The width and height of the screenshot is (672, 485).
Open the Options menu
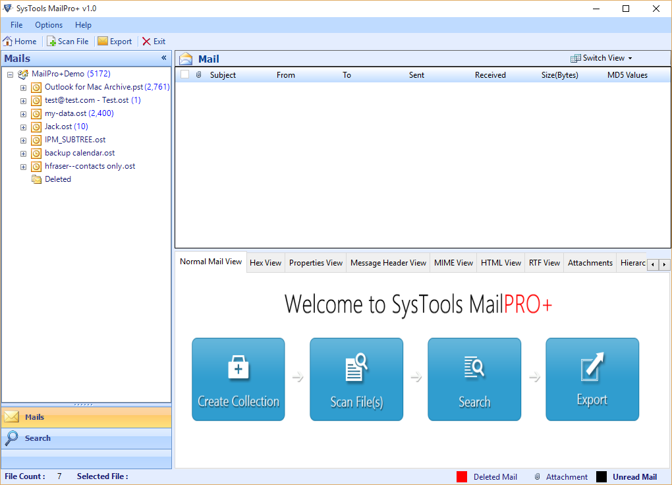[49, 25]
